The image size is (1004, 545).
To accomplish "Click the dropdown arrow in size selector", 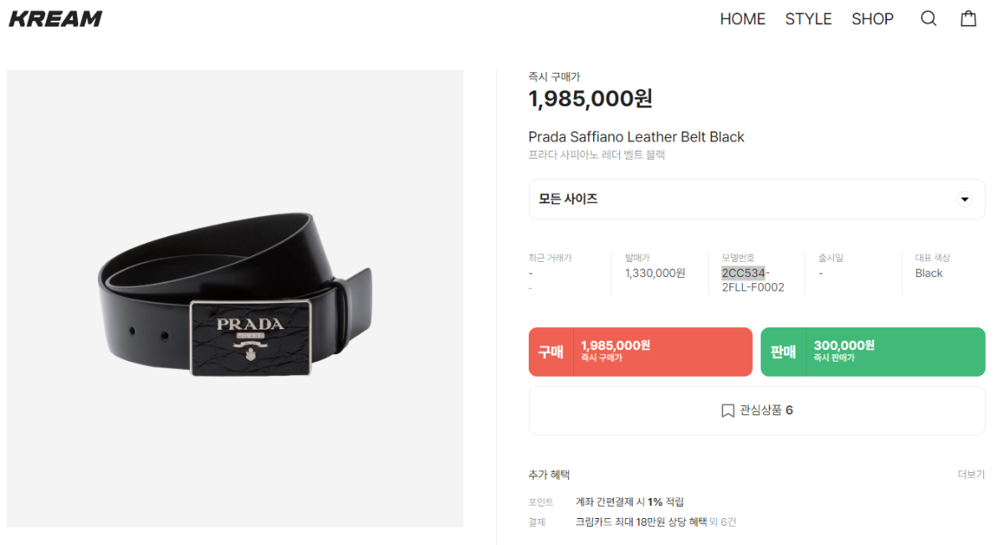I will point(965,199).
